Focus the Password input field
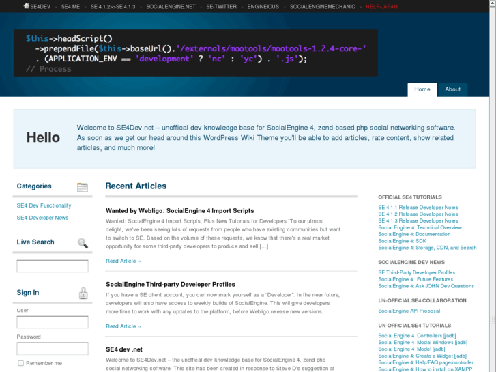 pyautogui.click(x=53, y=349)
